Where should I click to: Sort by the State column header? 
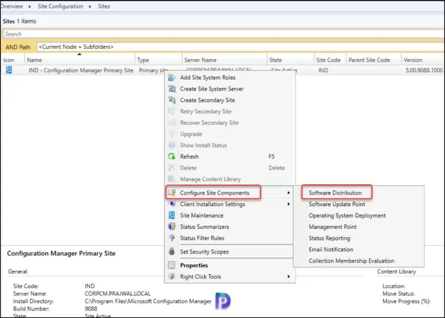click(x=291, y=60)
